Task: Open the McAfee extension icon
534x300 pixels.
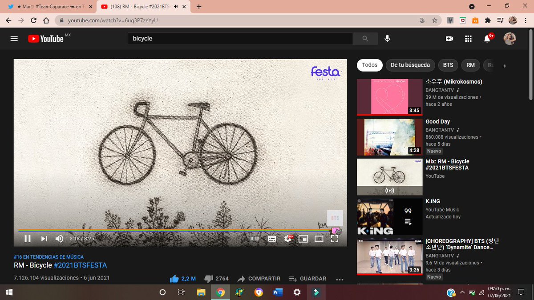Action: click(463, 20)
